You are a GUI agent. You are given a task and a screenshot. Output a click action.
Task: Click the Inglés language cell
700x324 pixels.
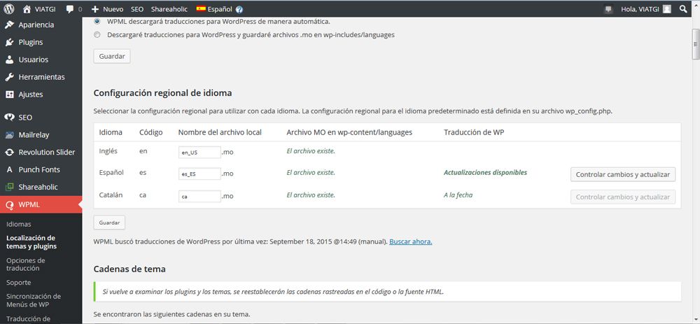[108, 151]
